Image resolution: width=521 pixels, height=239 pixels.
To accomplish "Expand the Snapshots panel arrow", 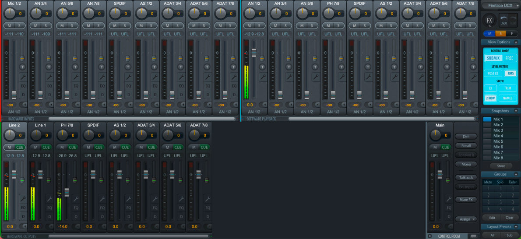I will click(x=516, y=111).
